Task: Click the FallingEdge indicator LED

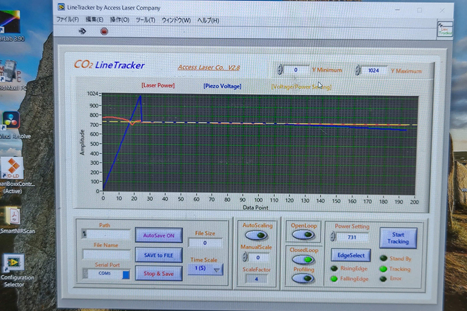Action: [x=334, y=279]
